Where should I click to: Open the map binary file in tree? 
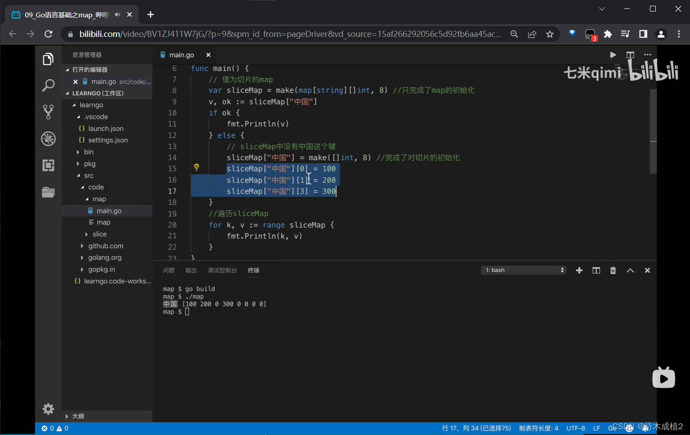[x=104, y=222]
